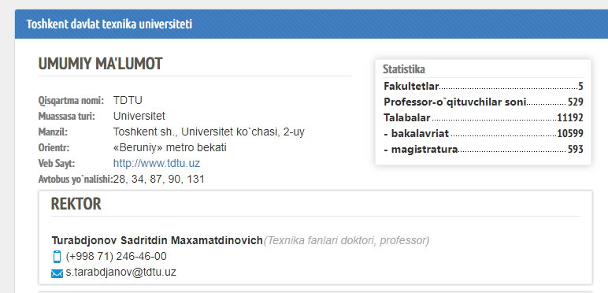Click the envelope email icon

(x=57, y=273)
